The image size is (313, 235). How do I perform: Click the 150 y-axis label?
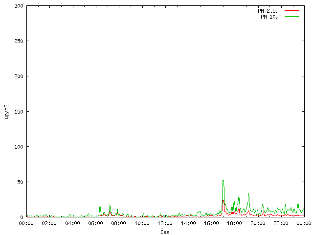tap(19, 112)
